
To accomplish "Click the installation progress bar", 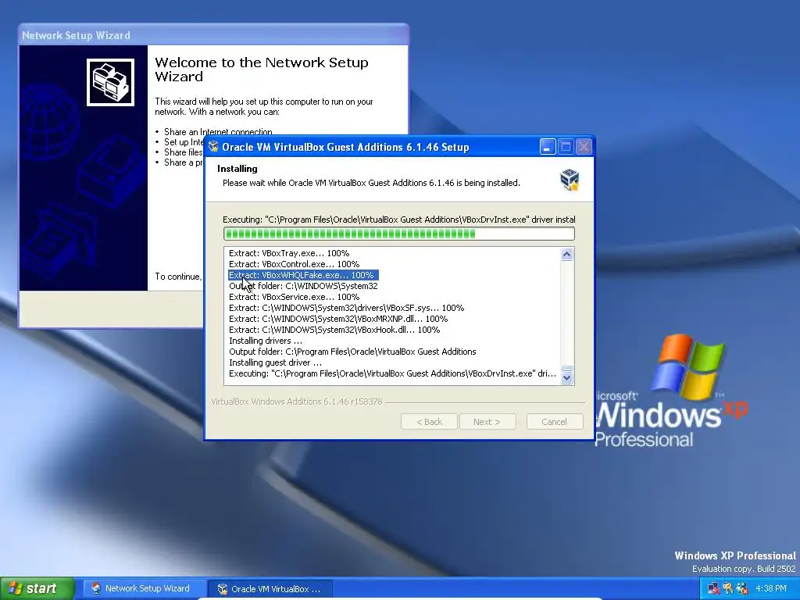I will point(399,234).
